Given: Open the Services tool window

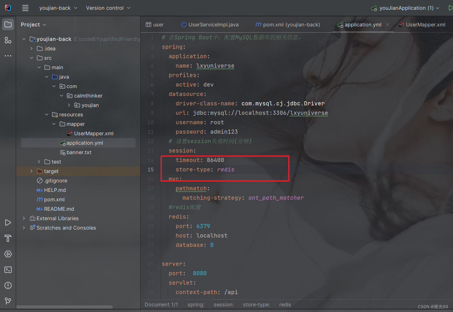Looking at the screenshot, I should tap(8, 254).
